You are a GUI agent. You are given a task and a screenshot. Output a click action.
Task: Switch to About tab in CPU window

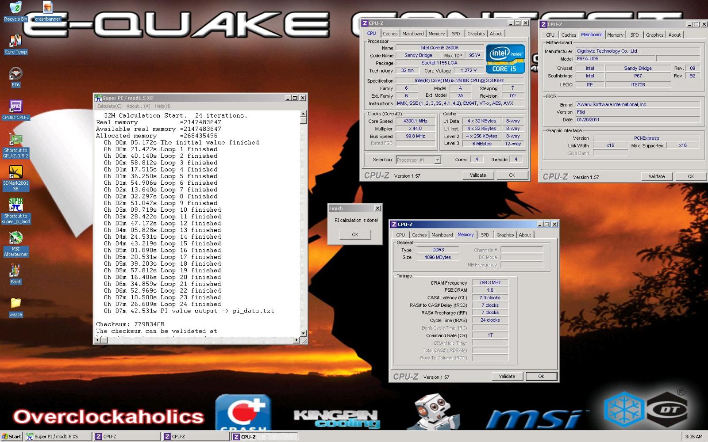tap(496, 34)
